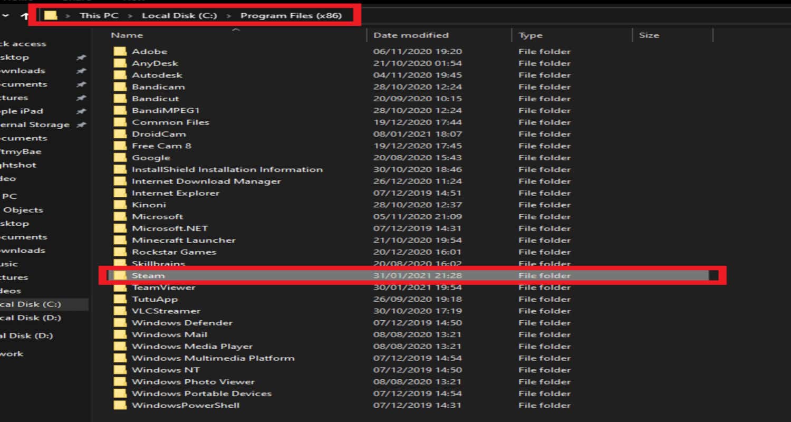
Task: Expand chevron after This PC breadcrumb
Action: [x=130, y=16]
